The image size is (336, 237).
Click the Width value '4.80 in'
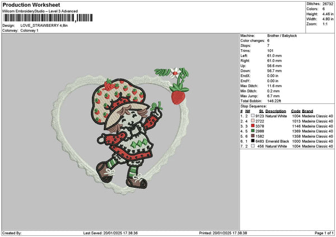tap(328, 19)
